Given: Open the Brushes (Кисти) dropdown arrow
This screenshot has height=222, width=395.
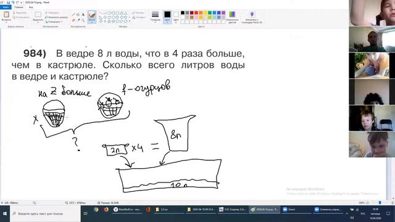Looking at the screenshot, I should [92, 22].
